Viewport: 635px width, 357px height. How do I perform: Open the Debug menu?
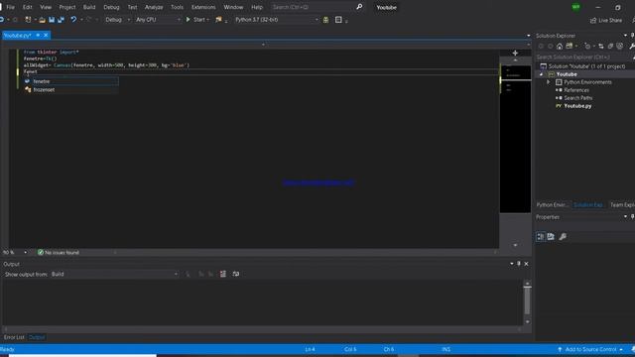pos(111,7)
